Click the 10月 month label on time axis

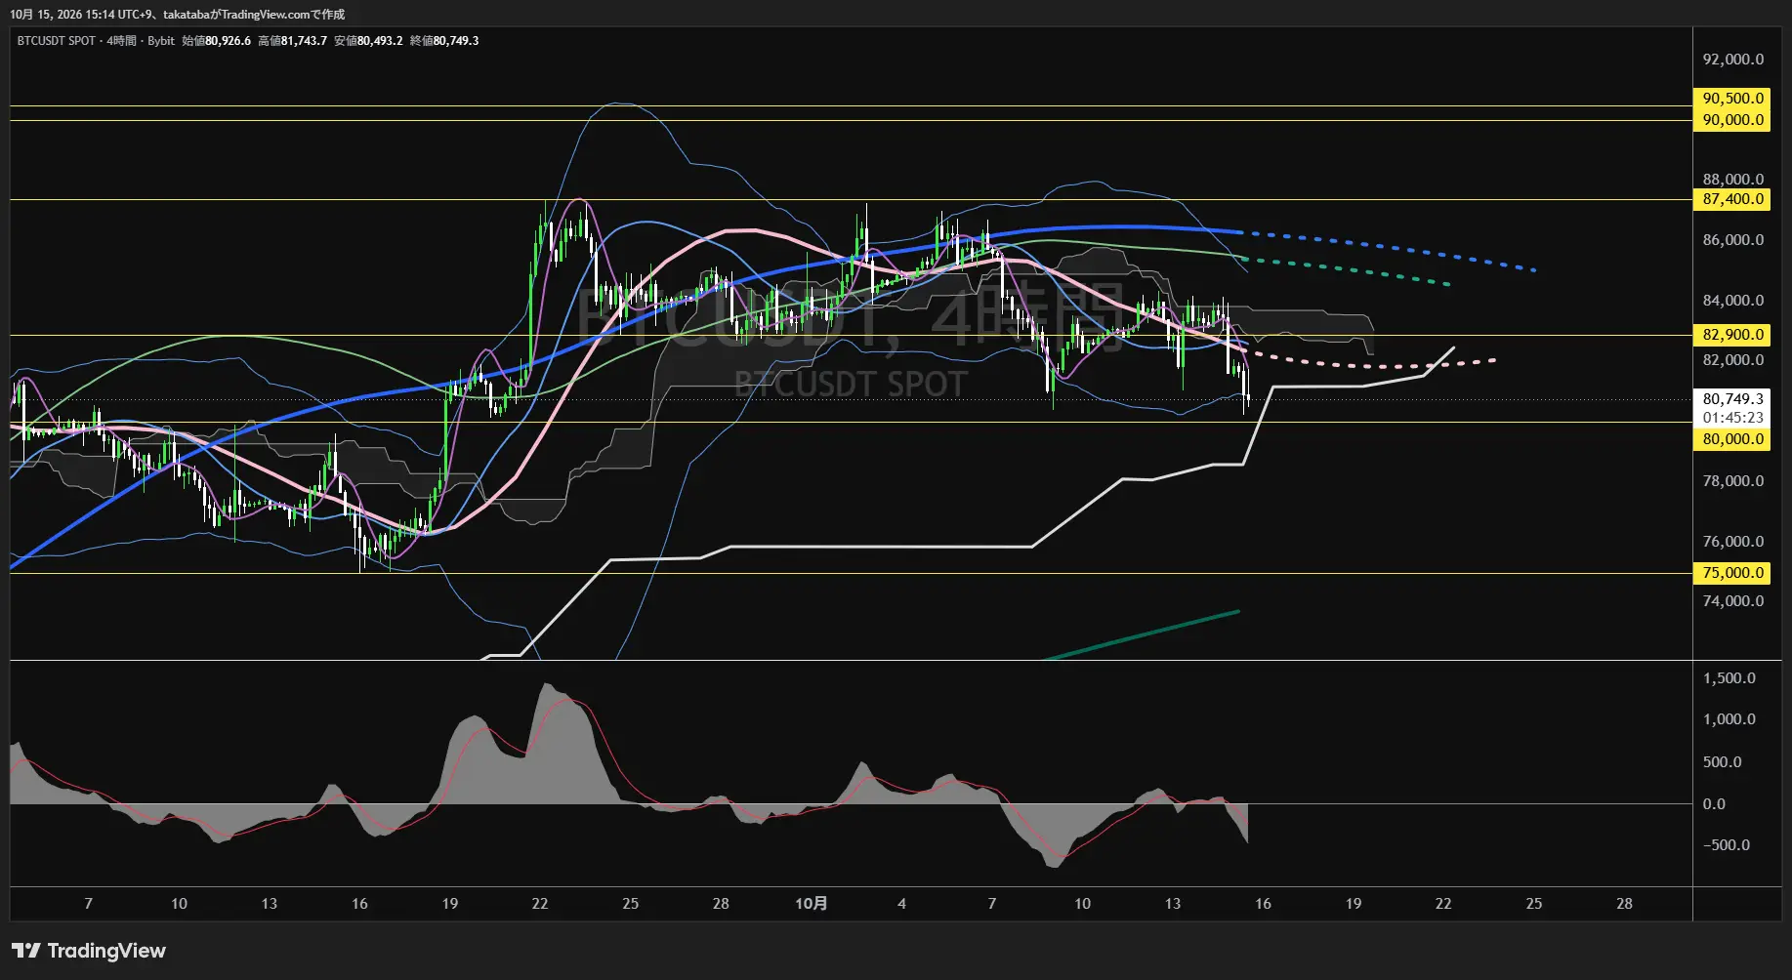tap(811, 904)
